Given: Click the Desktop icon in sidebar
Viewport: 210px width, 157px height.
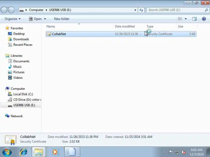Looking at the screenshot, I should [x=10, y=34].
